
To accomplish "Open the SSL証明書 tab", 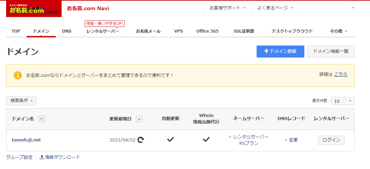I will [x=244, y=31].
